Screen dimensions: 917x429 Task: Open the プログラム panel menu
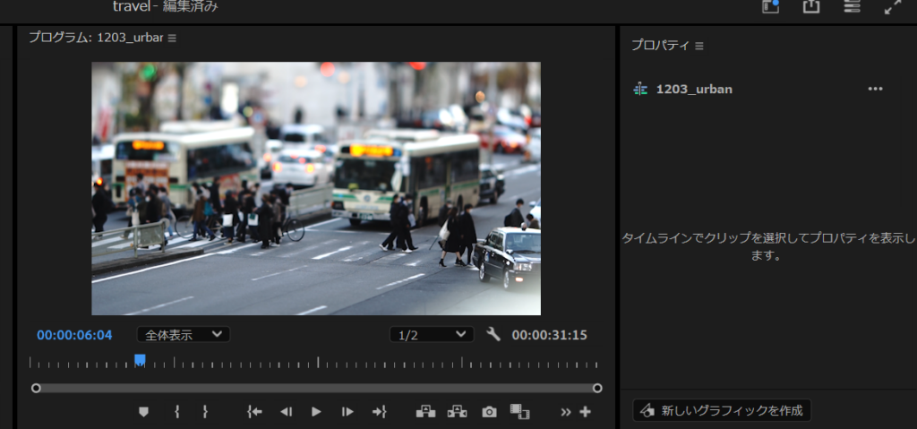click(x=173, y=38)
